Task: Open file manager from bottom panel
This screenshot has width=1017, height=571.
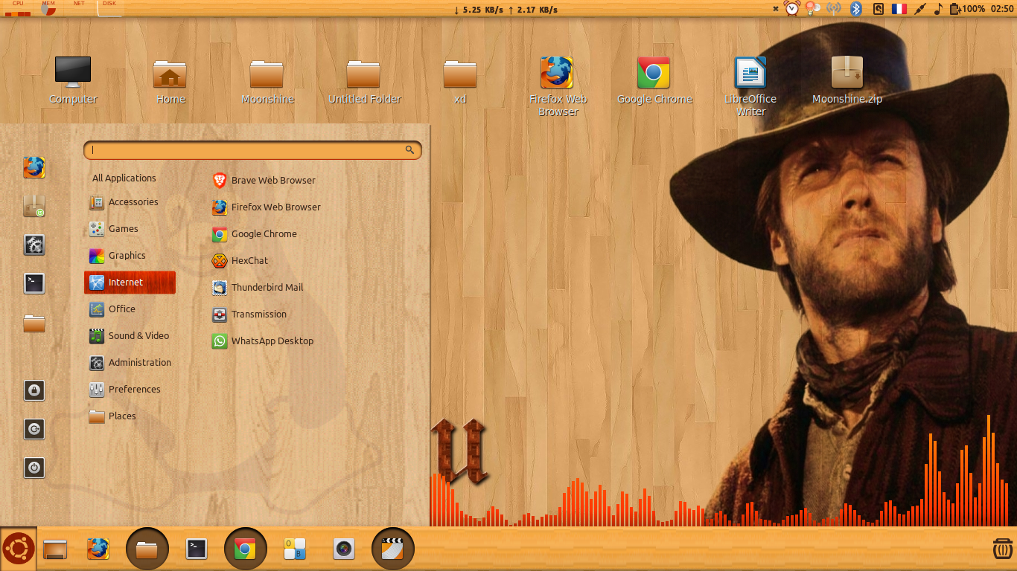Action: click(x=147, y=549)
